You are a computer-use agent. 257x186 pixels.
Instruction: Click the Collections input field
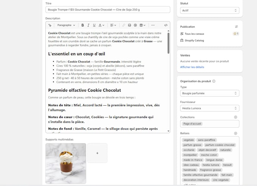[x=210, y=124]
